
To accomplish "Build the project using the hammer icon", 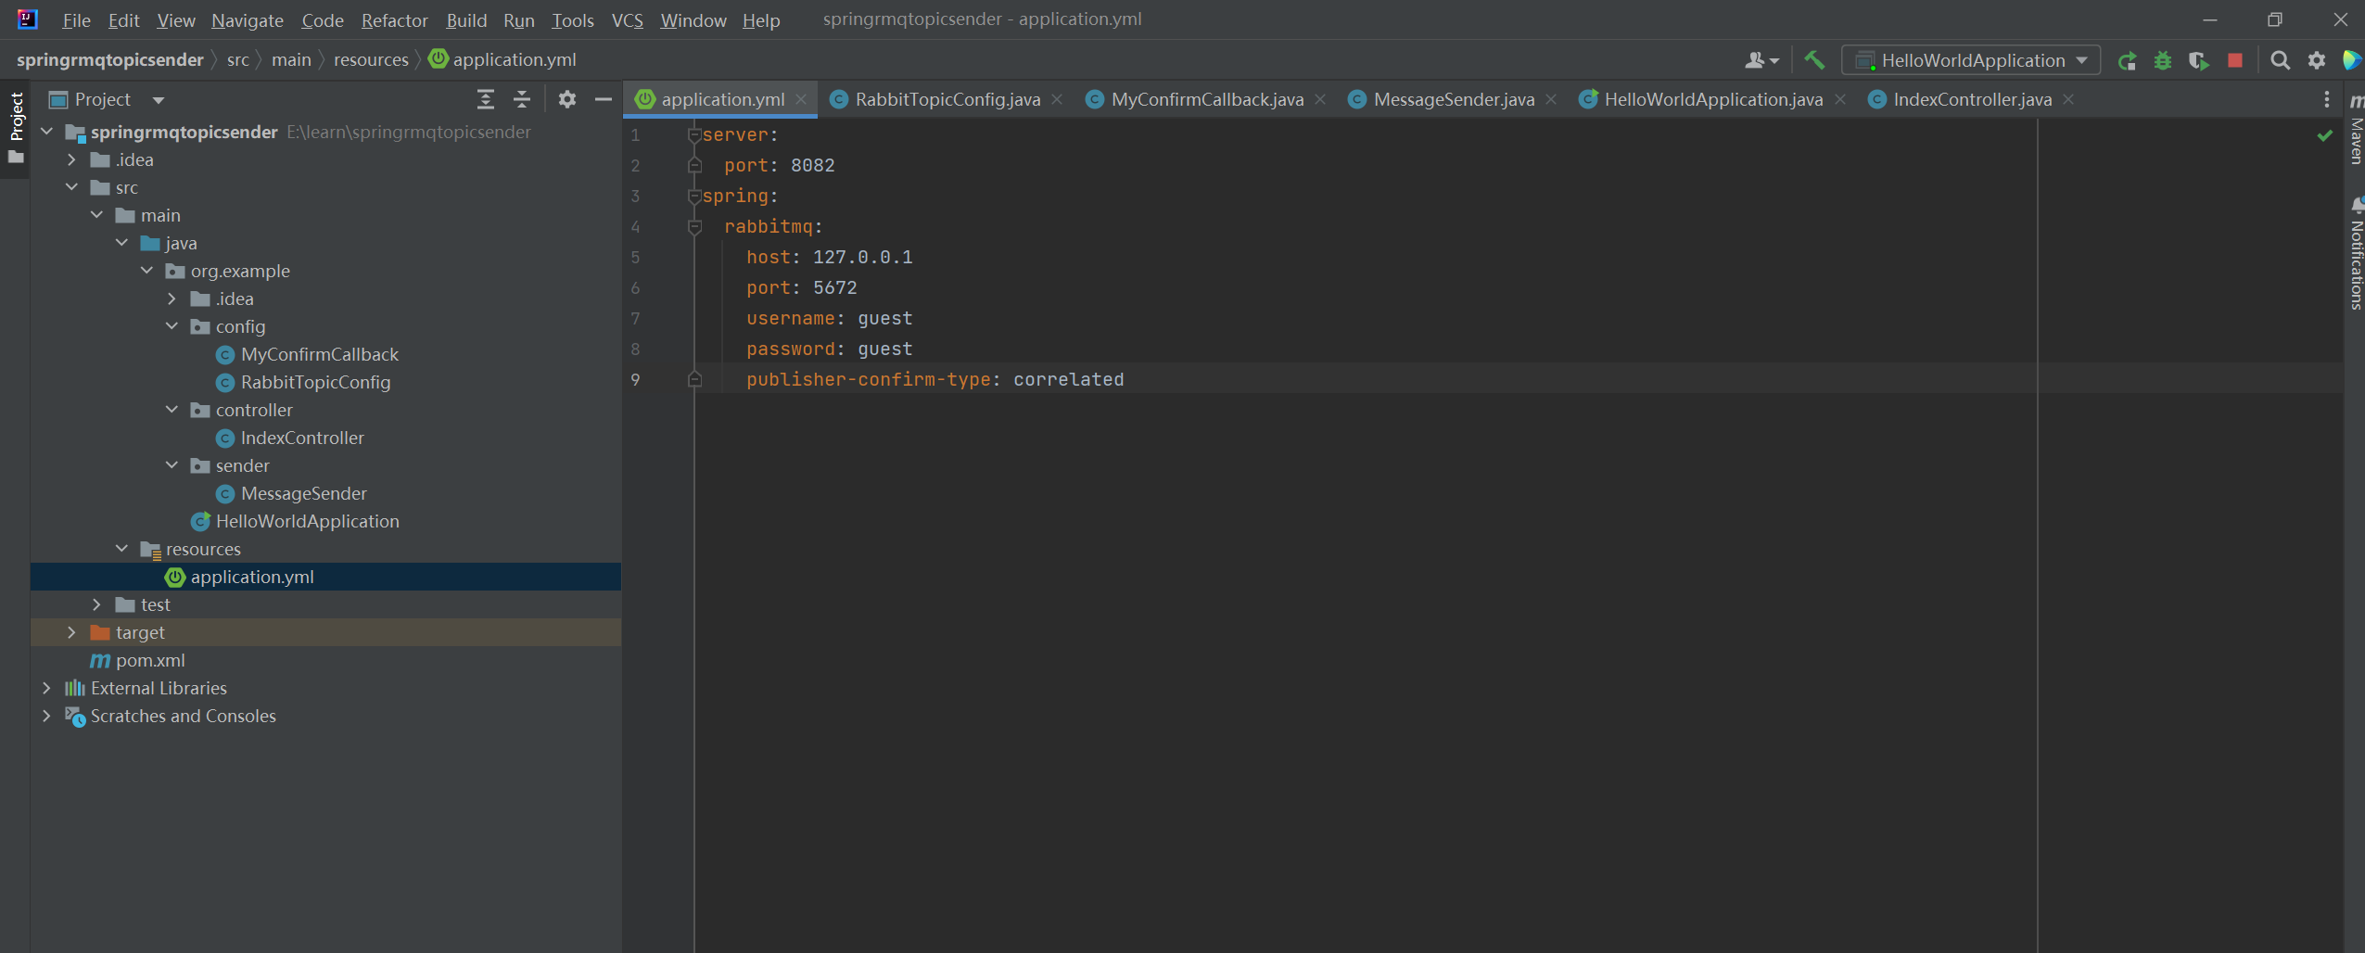I will click(x=1813, y=60).
